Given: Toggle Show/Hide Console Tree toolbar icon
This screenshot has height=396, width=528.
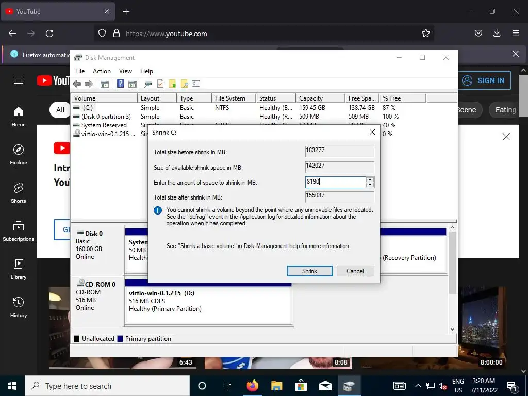Looking at the screenshot, I should (x=105, y=84).
